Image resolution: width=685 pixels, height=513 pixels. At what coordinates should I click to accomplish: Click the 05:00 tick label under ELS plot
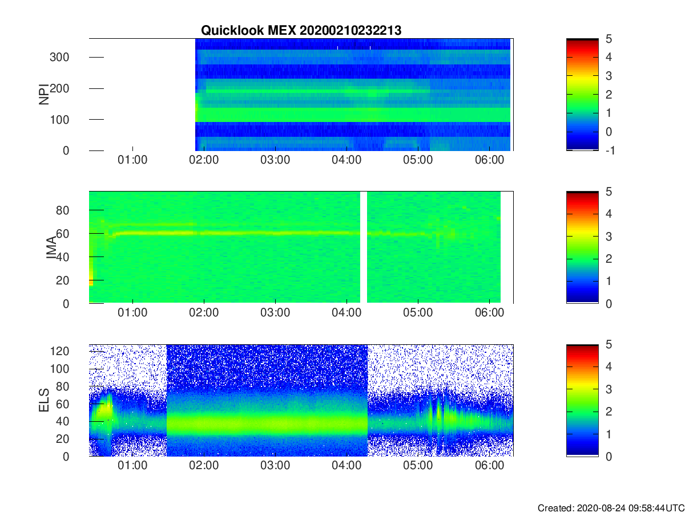pyautogui.click(x=418, y=465)
